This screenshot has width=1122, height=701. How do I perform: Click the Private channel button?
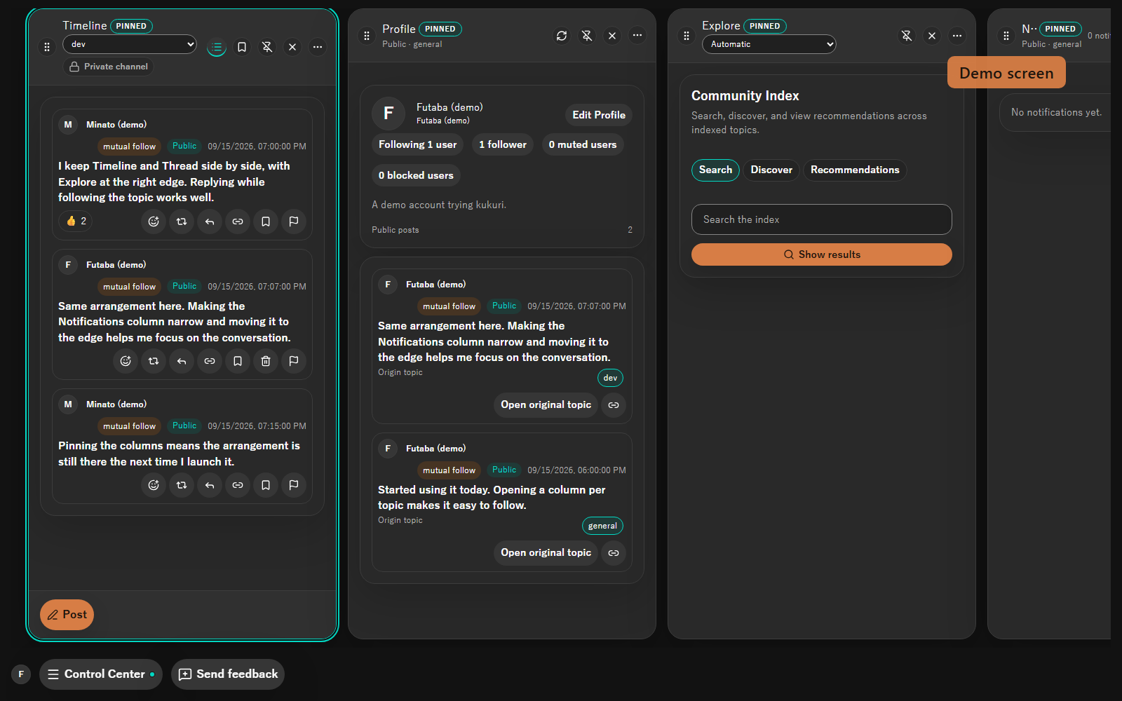109,67
